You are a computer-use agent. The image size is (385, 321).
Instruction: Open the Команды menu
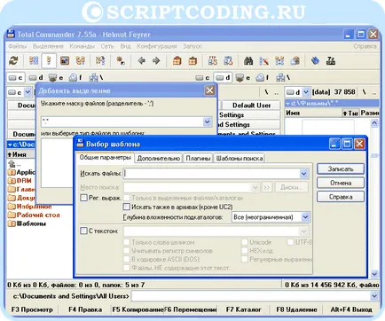pos(82,46)
